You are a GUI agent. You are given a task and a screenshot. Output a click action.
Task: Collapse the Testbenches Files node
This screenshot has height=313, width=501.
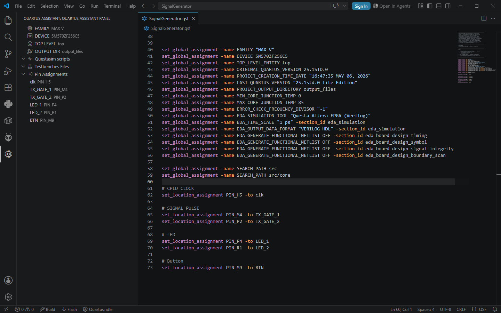pos(23,66)
